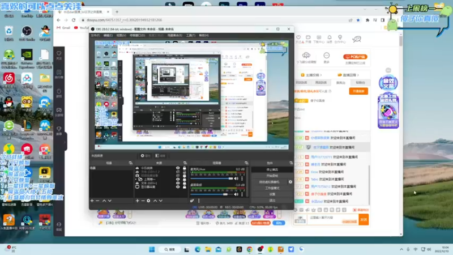
Task: Click the Douyu 关注 heart icon in header
Action: click(299, 37)
